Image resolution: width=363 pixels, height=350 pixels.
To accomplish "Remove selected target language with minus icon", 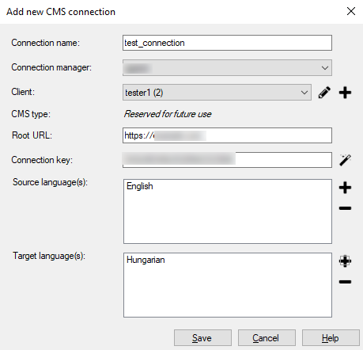I will click(345, 282).
